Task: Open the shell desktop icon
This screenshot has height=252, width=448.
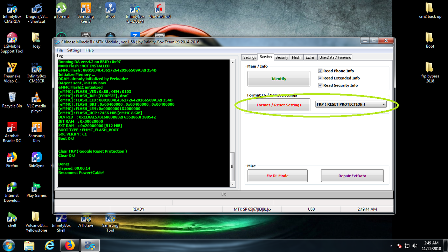Action: tap(12, 219)
